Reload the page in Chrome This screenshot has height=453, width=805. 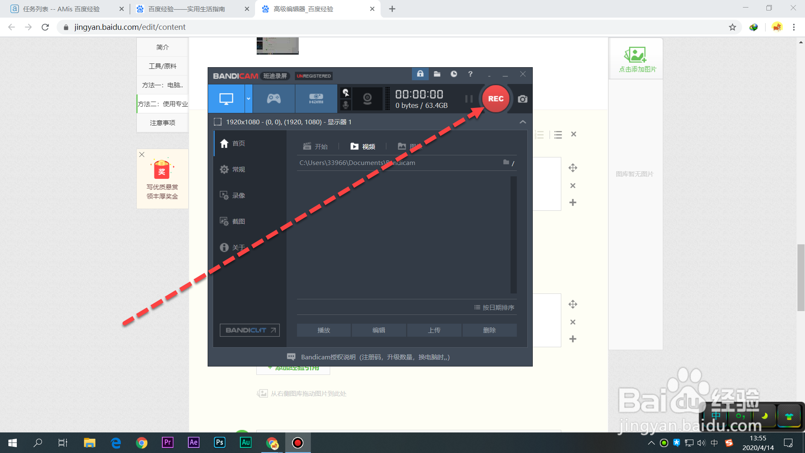coord(45,27)
